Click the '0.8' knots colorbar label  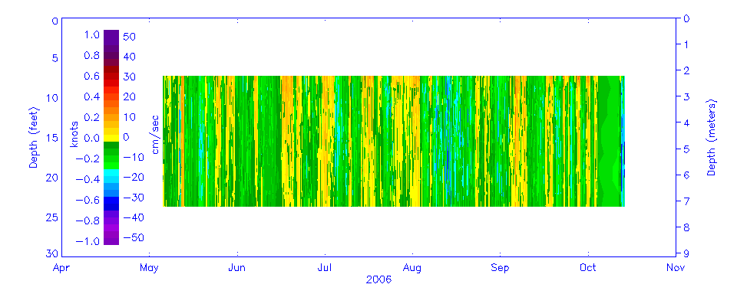[x=92, y=56]
